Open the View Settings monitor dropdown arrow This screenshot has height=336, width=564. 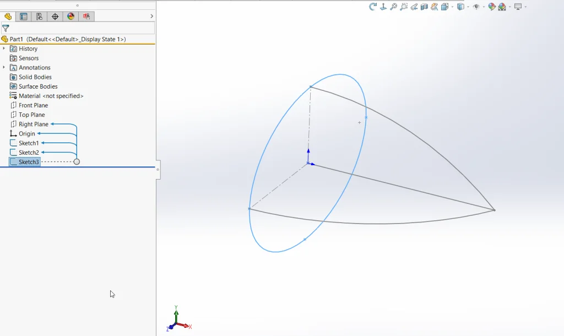coord(525,7)
